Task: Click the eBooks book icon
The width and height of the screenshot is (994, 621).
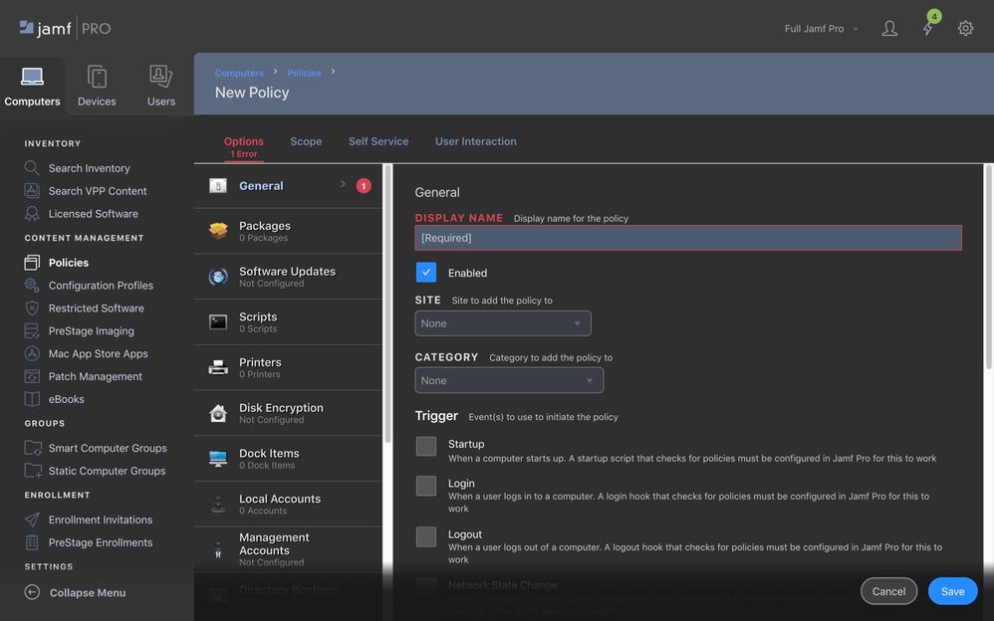Action: 32,399
